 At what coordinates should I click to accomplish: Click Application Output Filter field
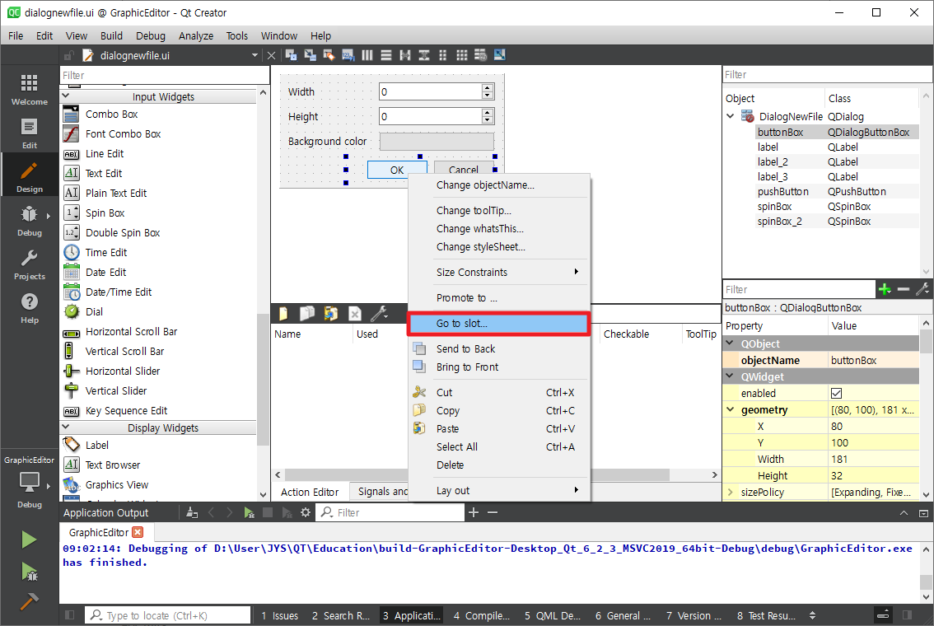390,512
